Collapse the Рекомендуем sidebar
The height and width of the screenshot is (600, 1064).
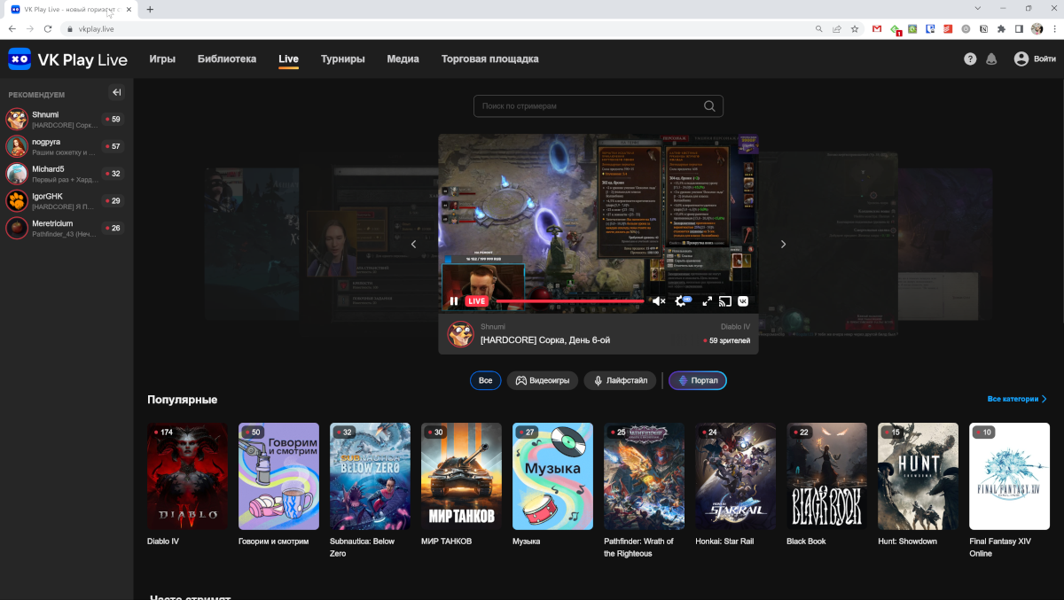(x=116, y=92)
